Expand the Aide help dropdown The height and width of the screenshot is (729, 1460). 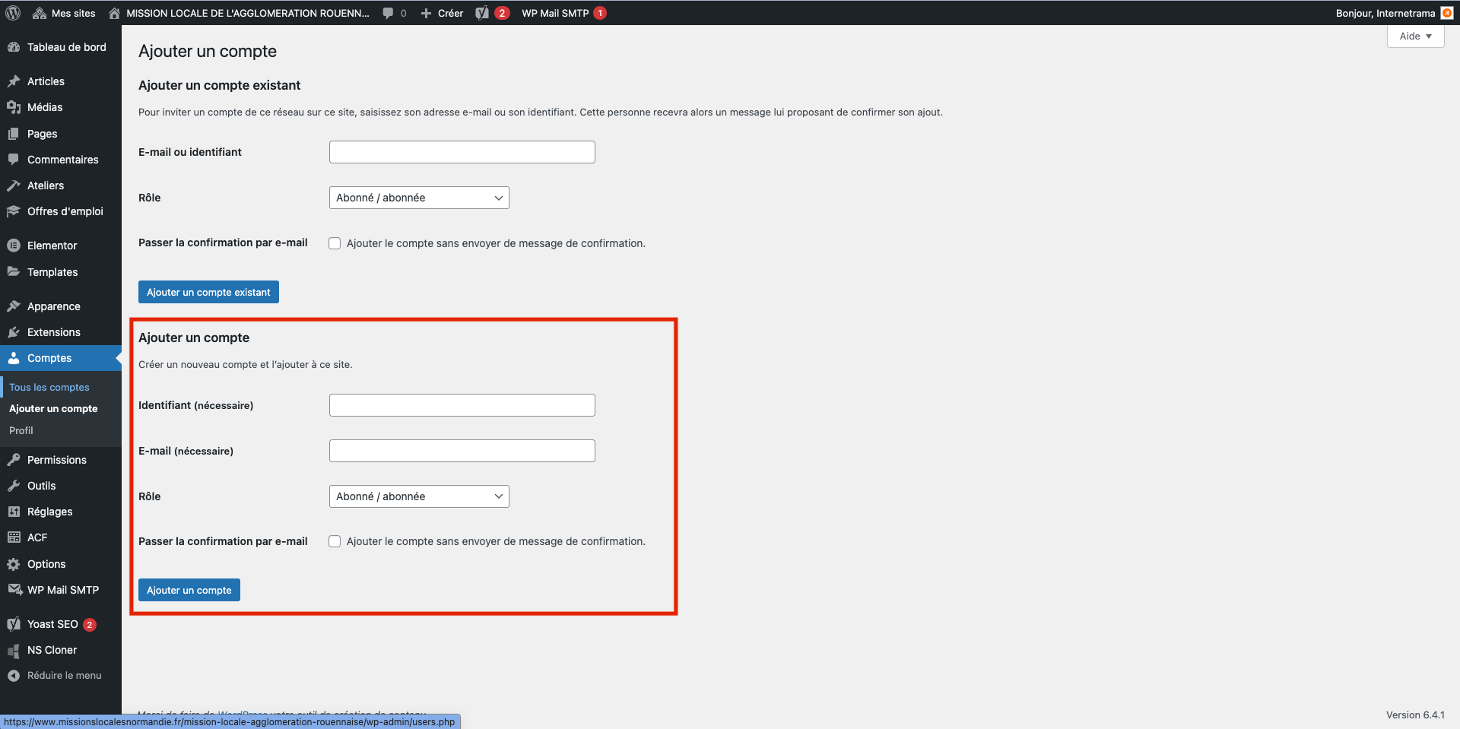click(1415, 36)
